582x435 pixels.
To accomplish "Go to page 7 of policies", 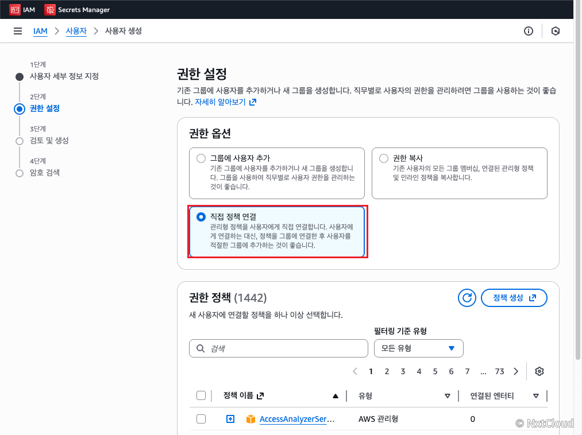I will tap(467, 371).
